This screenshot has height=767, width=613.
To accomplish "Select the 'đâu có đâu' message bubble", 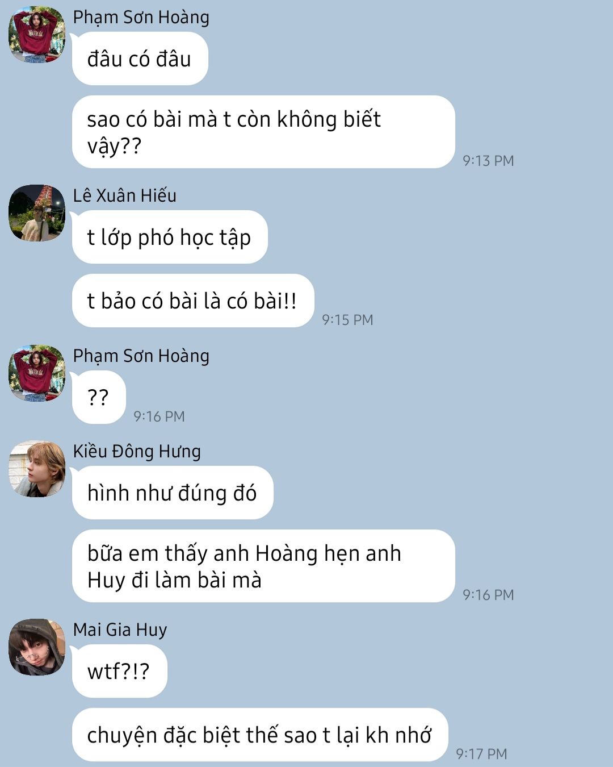I will [x=140, y=59].
